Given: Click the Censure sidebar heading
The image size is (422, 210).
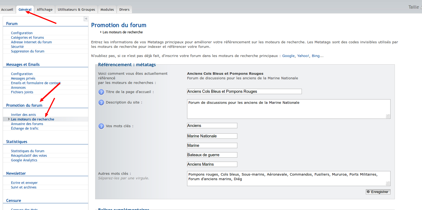Looking at the screenshot, I should [x=13, y=201].
